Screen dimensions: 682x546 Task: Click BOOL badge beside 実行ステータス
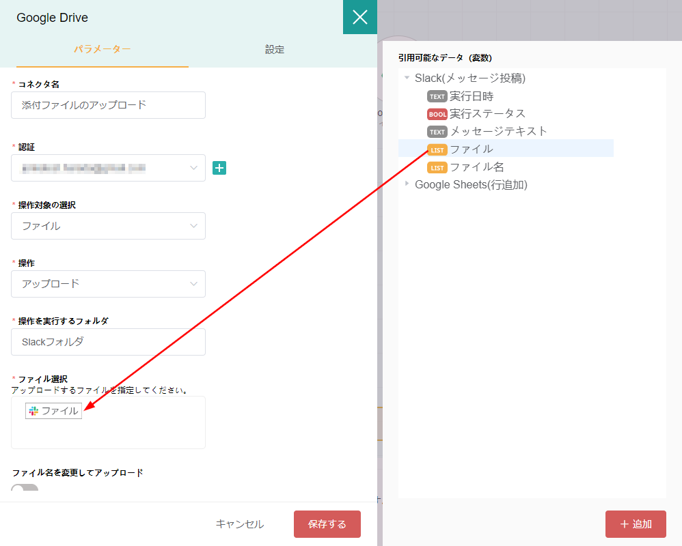point(437,114)
